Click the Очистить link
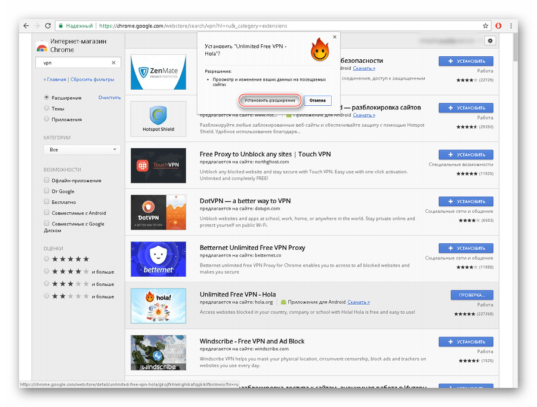Image resolution: width=537 pixels, height=407 pixels. click(x=110, y=97)
